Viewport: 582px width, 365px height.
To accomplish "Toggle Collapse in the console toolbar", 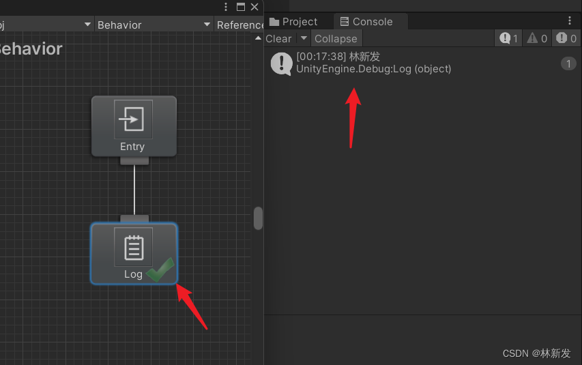I will [336, 39].
